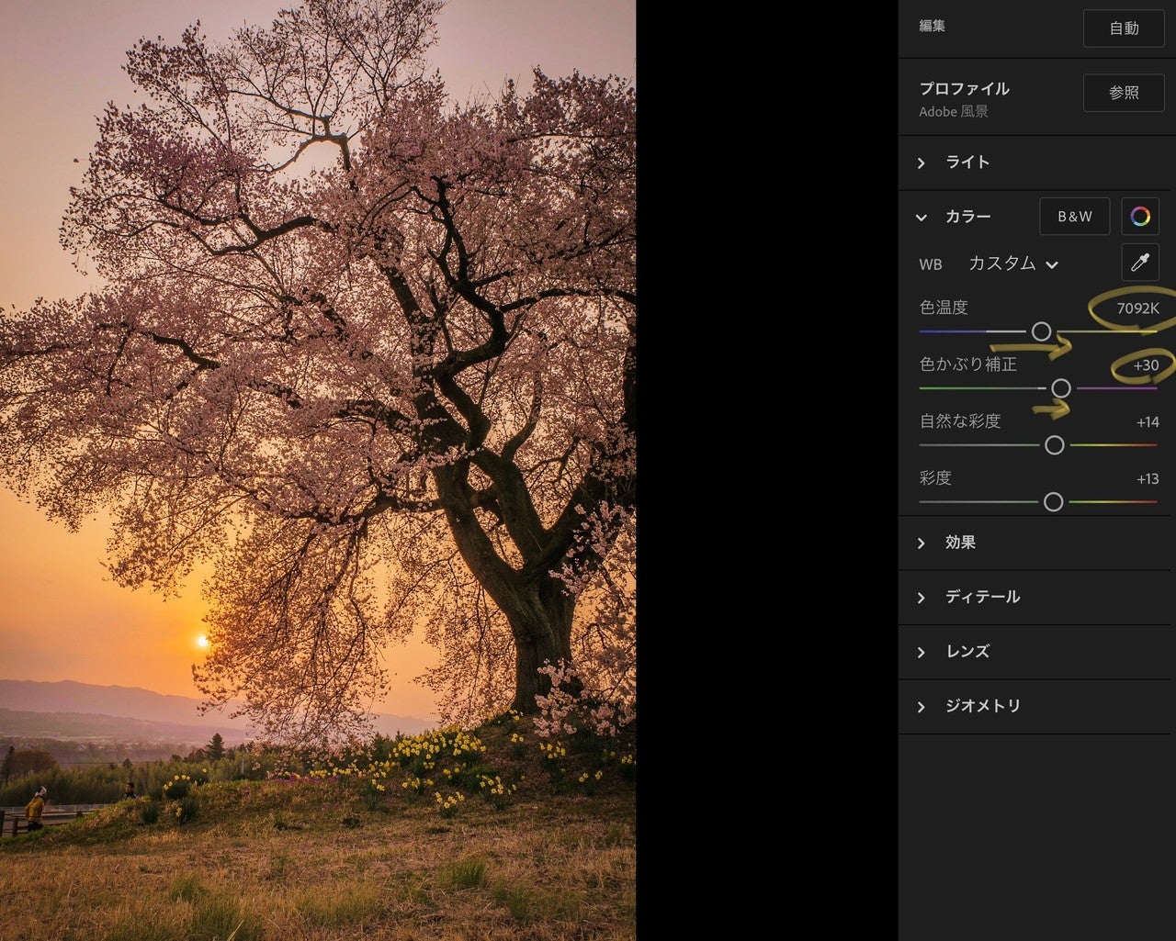Screen dimensions: 1176x941
Task: Click the +30 tint value
Action: click(1146, 365)
